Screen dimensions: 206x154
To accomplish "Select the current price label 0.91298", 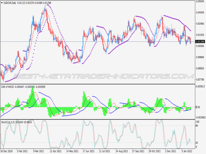I will (200, 42).
